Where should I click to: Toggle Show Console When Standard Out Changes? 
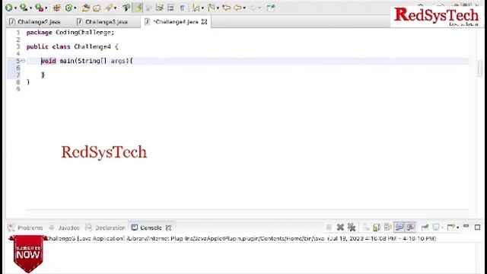pos(399,227)
